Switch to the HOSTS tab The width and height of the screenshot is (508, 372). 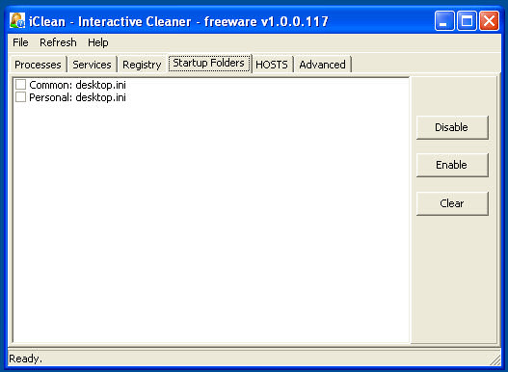coord(272,65)
